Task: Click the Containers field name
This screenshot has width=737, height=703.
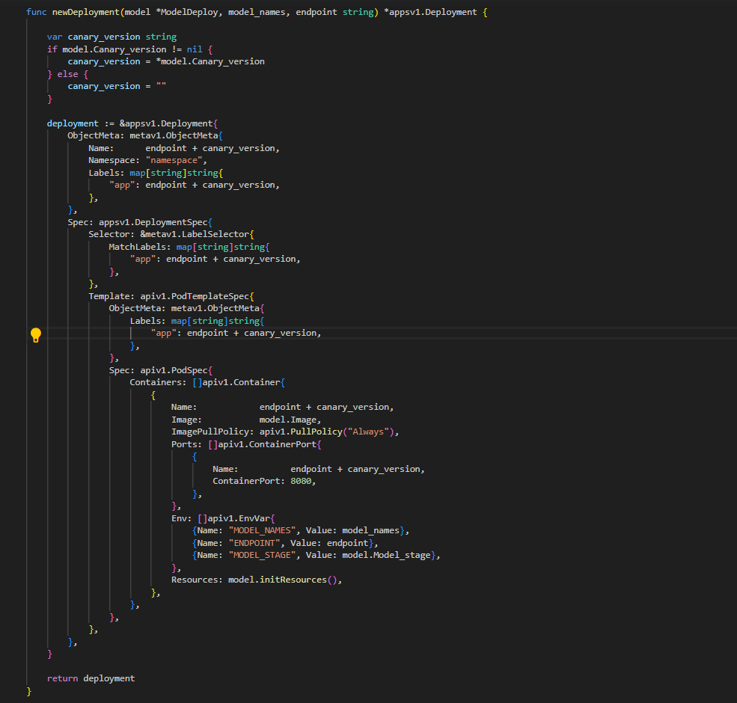Action: pos(158,382)
